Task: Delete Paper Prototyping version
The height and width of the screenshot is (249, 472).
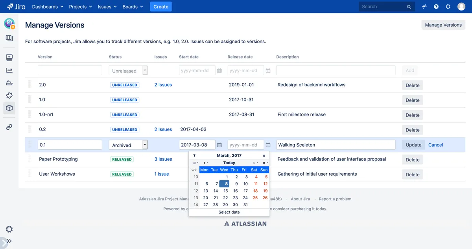Action: 413,160
